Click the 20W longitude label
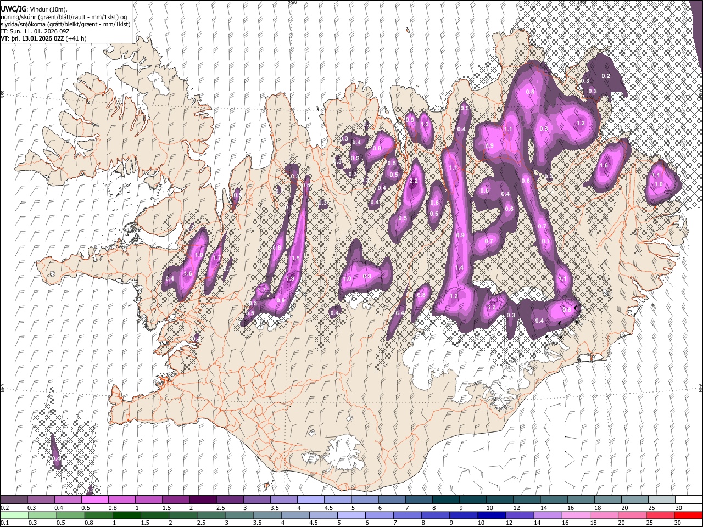 [x=292, y=3]
